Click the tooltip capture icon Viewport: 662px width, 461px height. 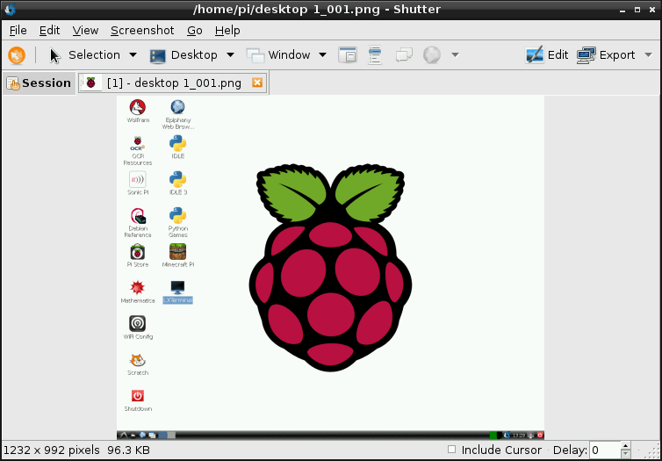pyautogui.click(x=404, y=55)
